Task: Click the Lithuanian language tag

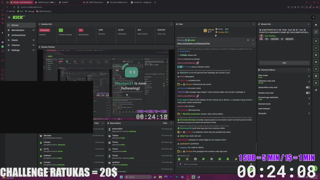Action: point(275,39)
